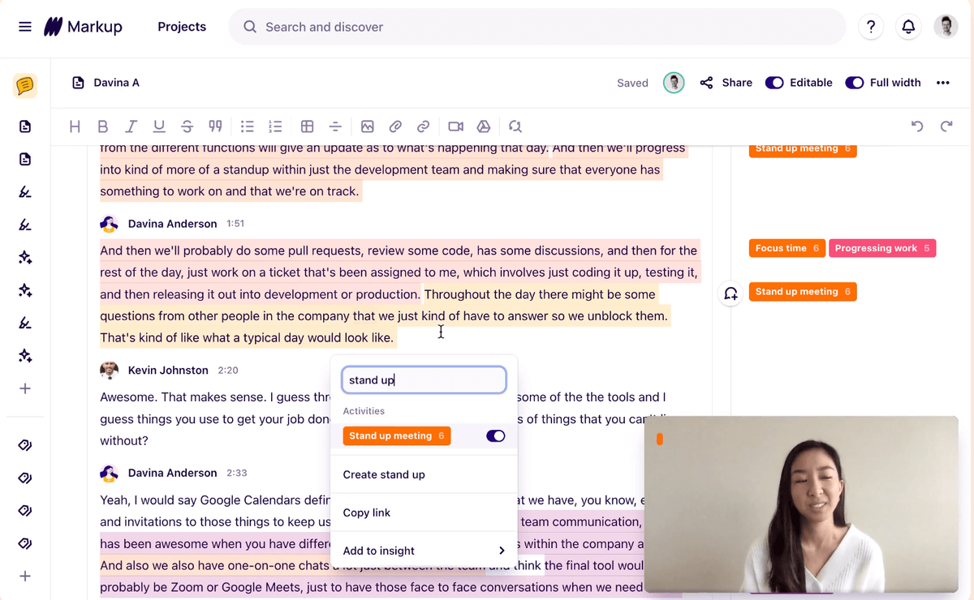Open the hamburger menu

pos(24,26)
